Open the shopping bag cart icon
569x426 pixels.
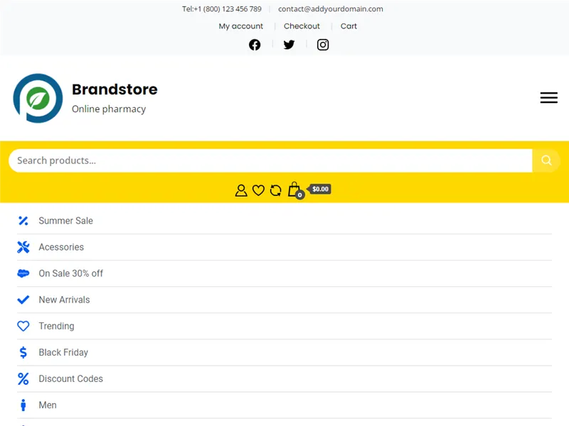(295, 190)
